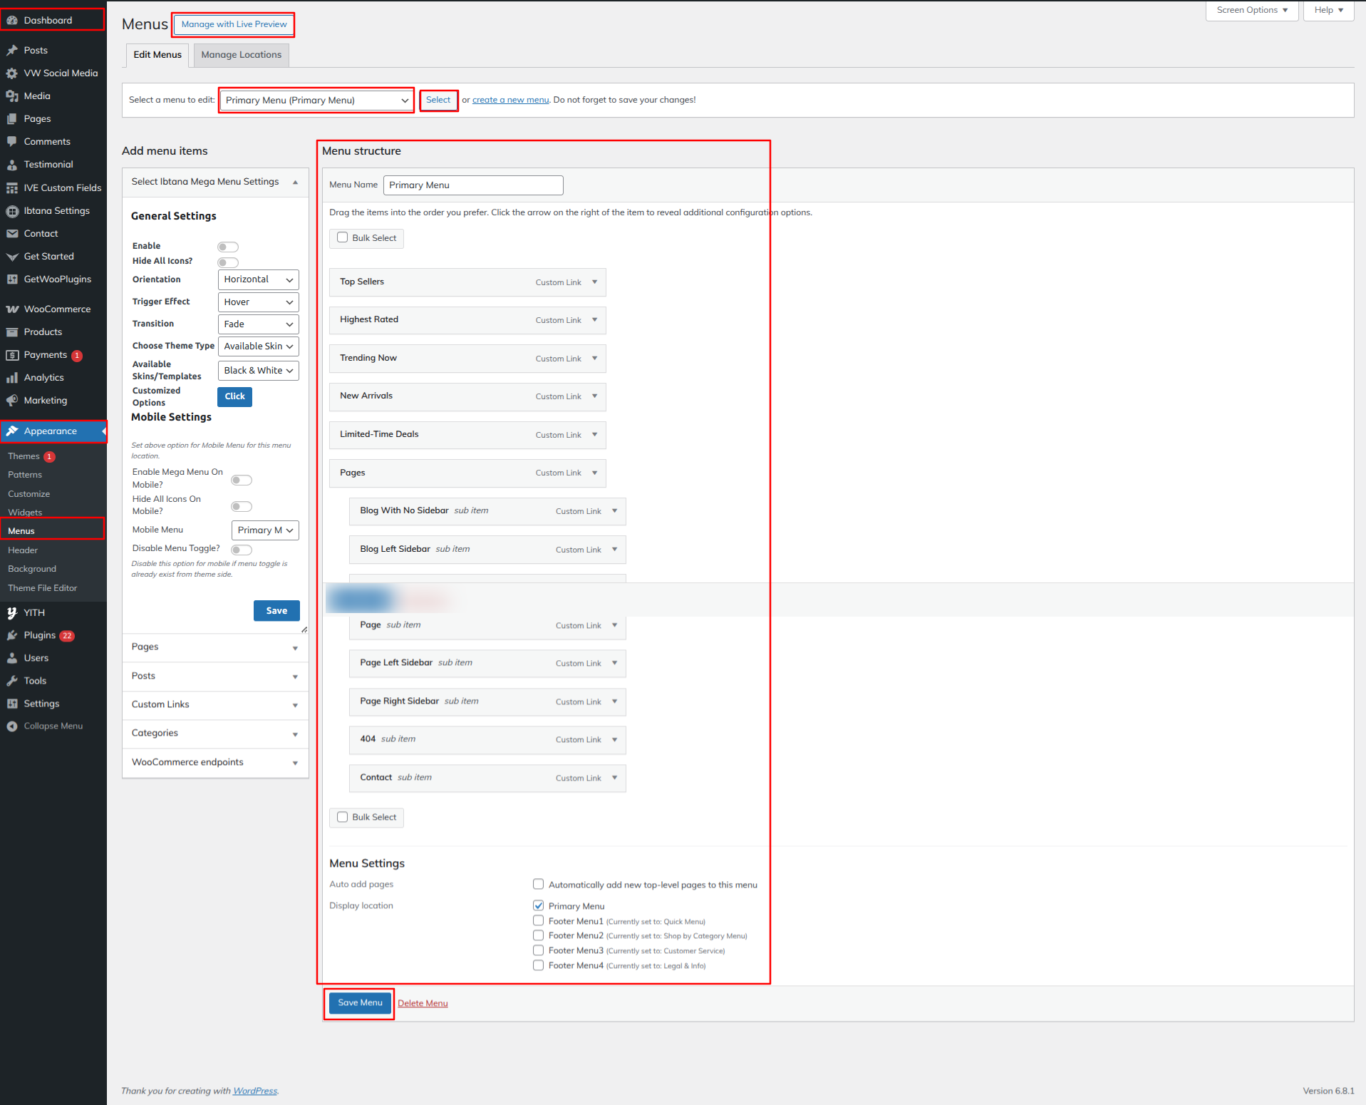
Task: Click the Plugins plug icon
Action: tap(12, 635)
